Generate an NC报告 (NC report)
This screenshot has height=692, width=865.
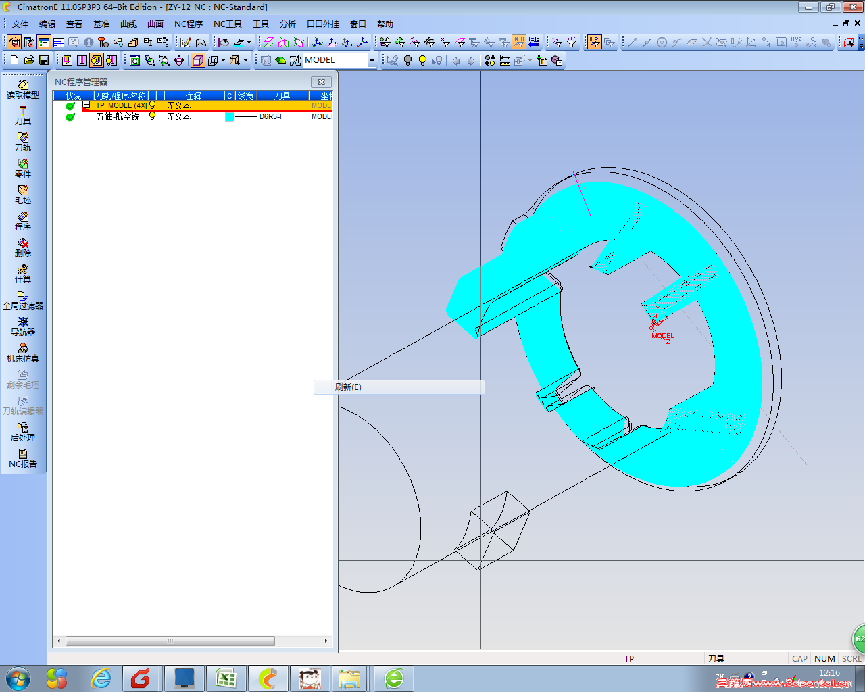[x=23, y=459]
